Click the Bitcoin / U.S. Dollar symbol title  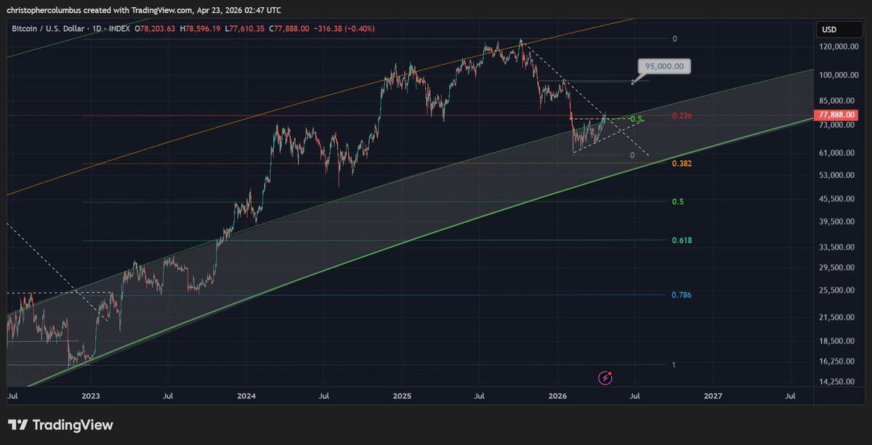tap(47, 29)
